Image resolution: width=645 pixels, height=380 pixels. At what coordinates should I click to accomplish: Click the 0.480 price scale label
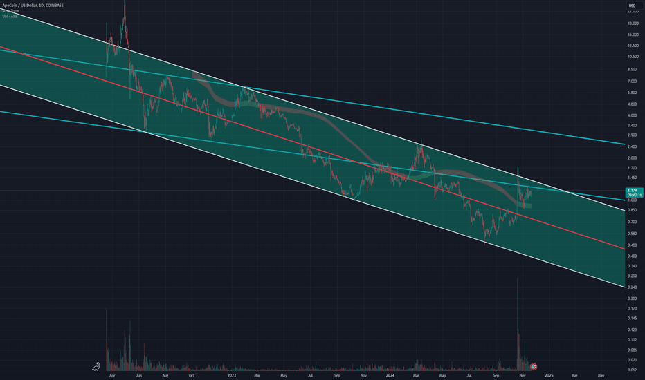[x=632, y=245]
